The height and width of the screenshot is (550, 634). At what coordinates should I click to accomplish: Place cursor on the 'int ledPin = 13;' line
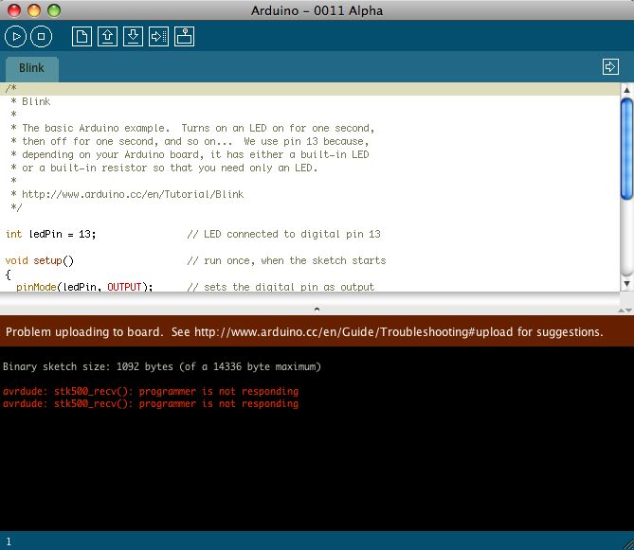pos(51,234)
